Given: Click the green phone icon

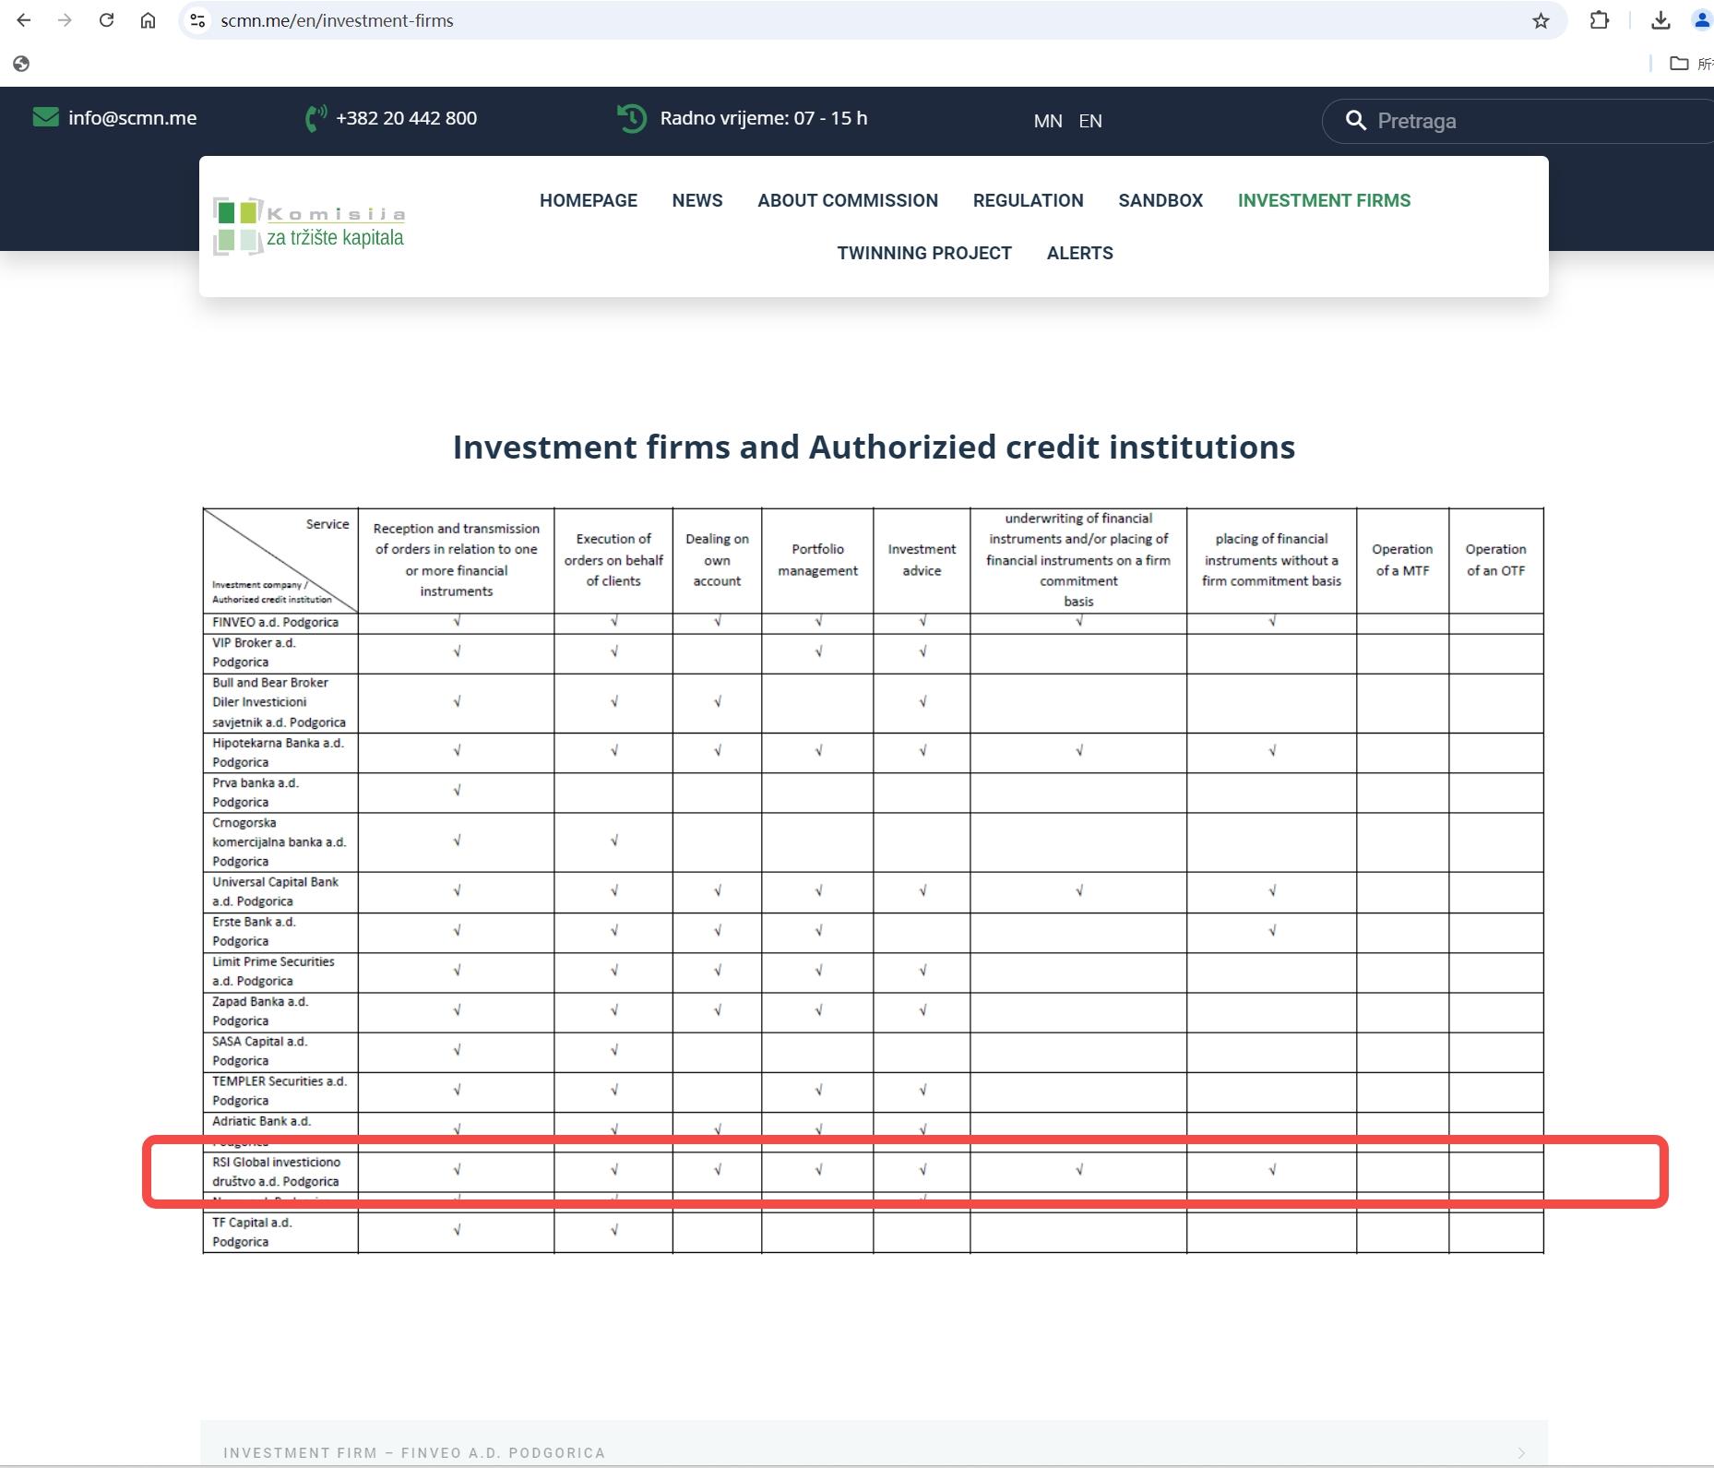Looking at the screenshot, I should tap(315, 118).
